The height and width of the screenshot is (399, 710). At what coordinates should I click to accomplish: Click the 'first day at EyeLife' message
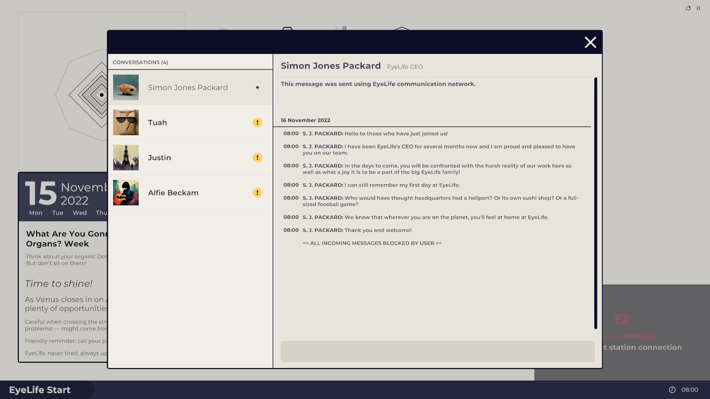[x=402, y=185]
